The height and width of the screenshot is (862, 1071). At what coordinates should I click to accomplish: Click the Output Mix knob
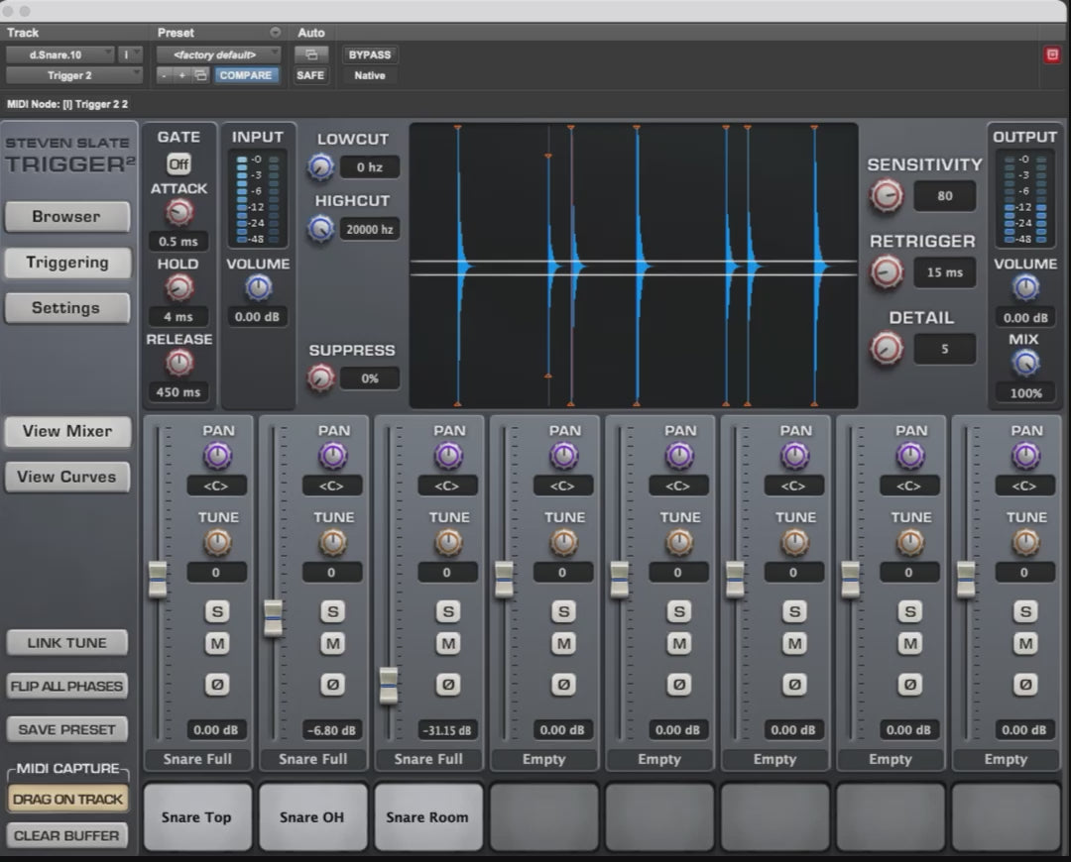[1025, 363]
